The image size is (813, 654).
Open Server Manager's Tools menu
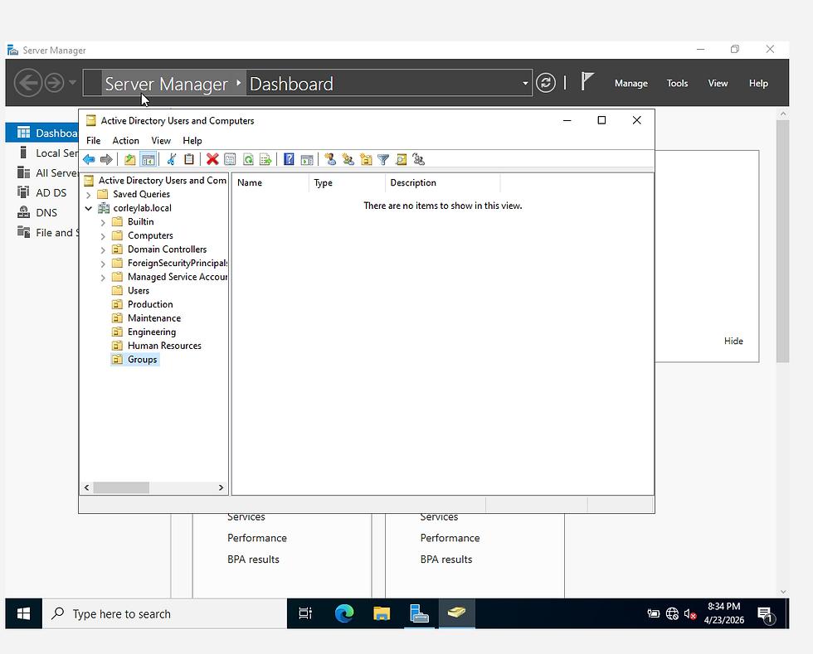click(677, 84)
